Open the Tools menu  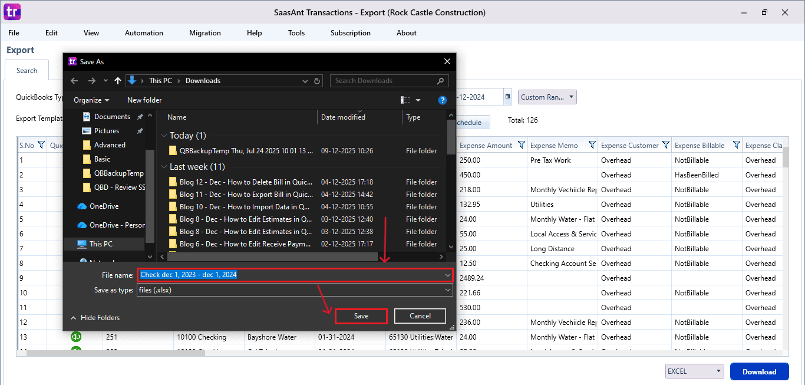click(x=296, y=33)
